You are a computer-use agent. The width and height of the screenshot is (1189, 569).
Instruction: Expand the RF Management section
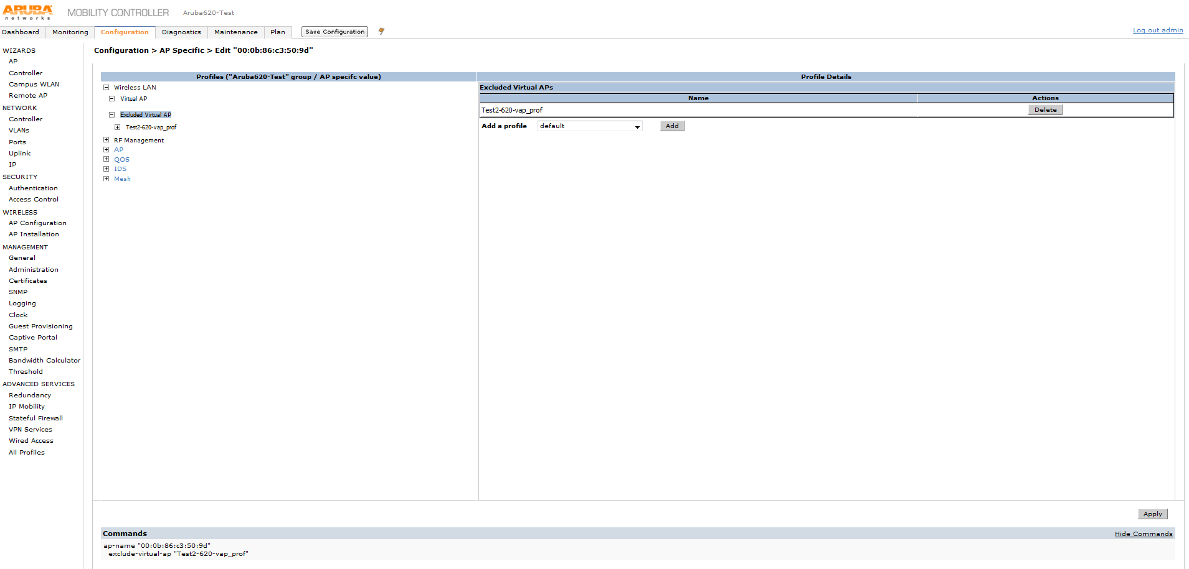tap(107, 140)
